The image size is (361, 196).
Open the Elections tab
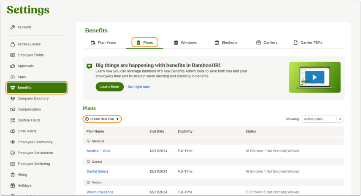[x=226, y=43]
